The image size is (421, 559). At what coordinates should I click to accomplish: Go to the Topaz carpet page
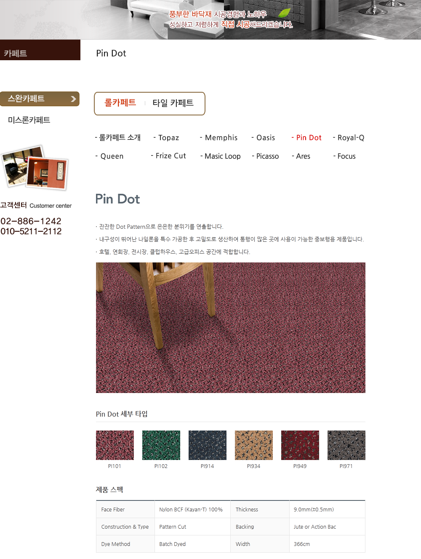166,138
